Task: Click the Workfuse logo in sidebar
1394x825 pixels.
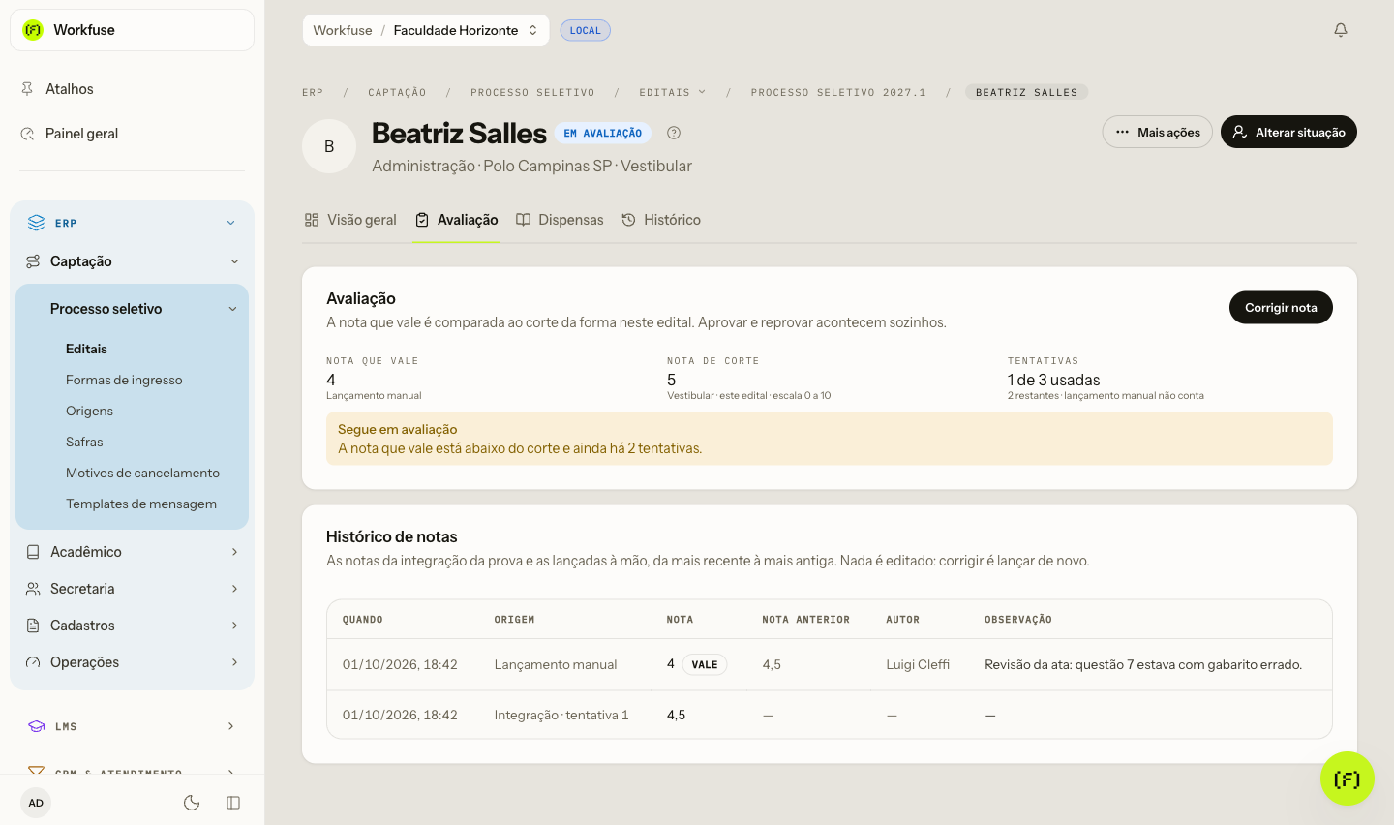Action: tap(33, 30)
